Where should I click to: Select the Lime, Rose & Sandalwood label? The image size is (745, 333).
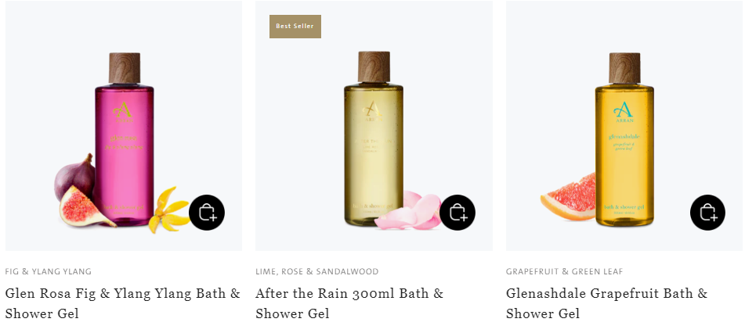point(317,272)
